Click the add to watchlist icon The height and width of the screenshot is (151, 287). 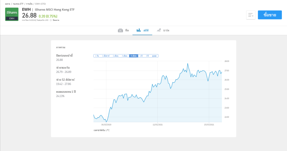pyautogui.click(x=251, y=15)
